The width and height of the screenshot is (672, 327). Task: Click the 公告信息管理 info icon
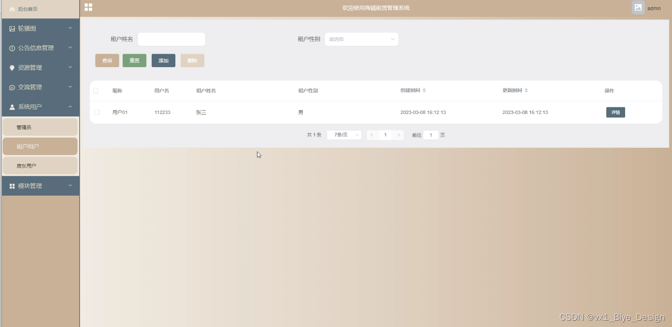pos(12,48)
